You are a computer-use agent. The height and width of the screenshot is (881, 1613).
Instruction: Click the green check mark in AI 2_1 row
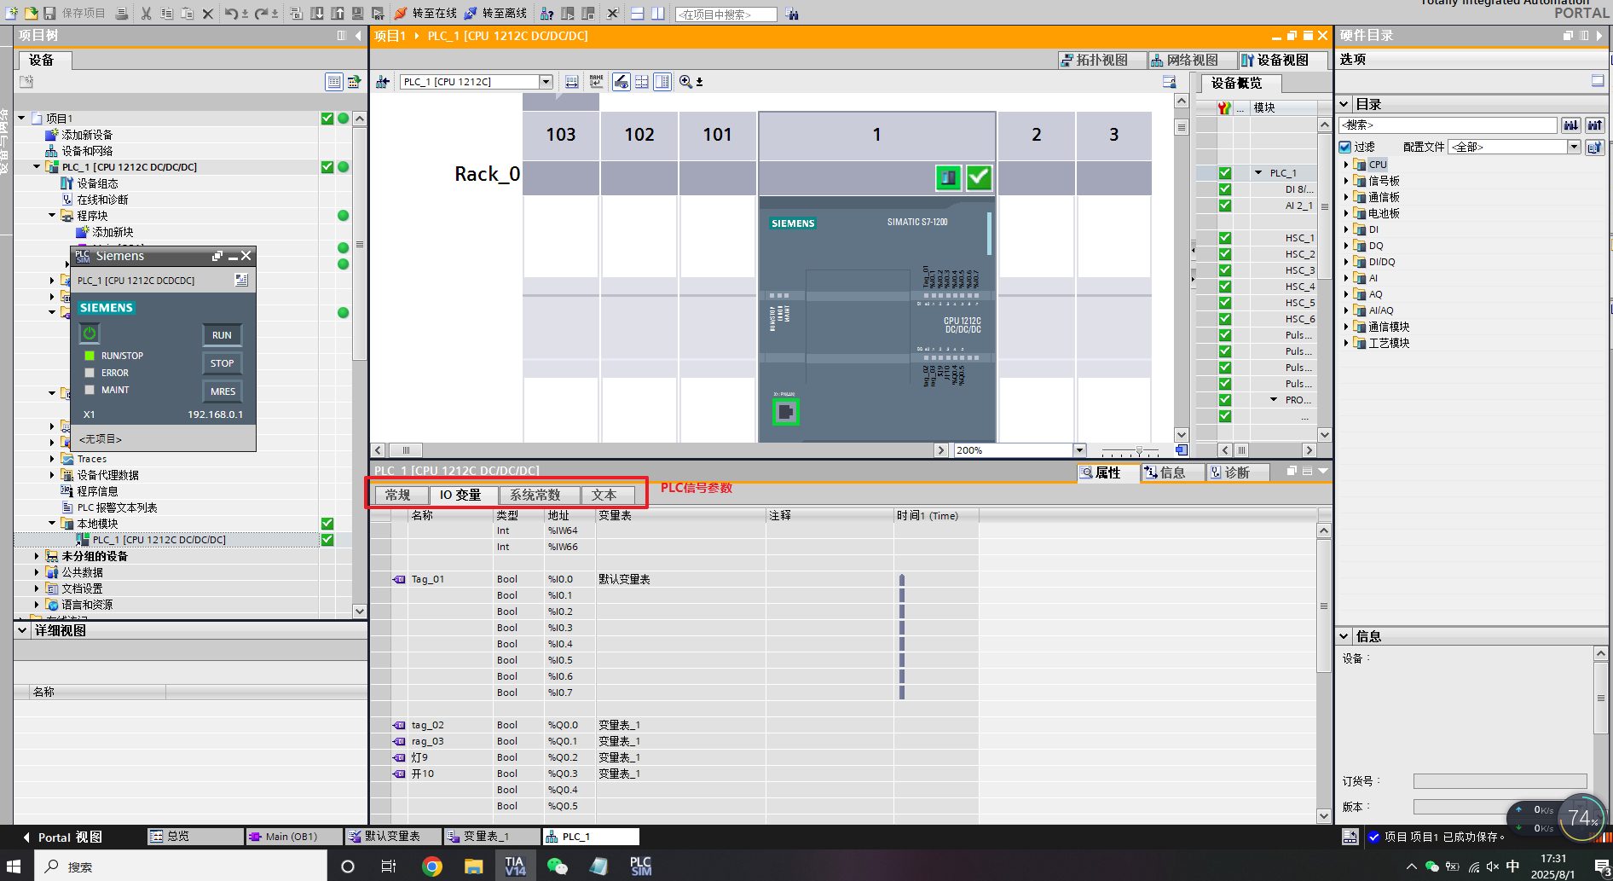[1224, 206]
